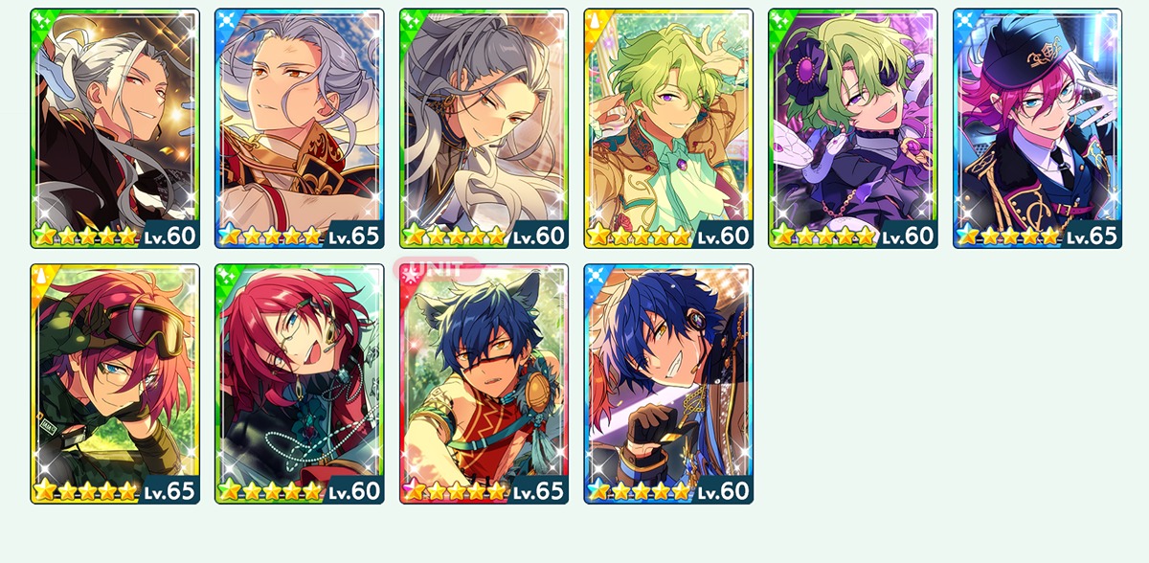Click the yellow attribute icon on the green-haired gold jacket card
Viewport: 1149px width, 563px height.
[596, 21]
